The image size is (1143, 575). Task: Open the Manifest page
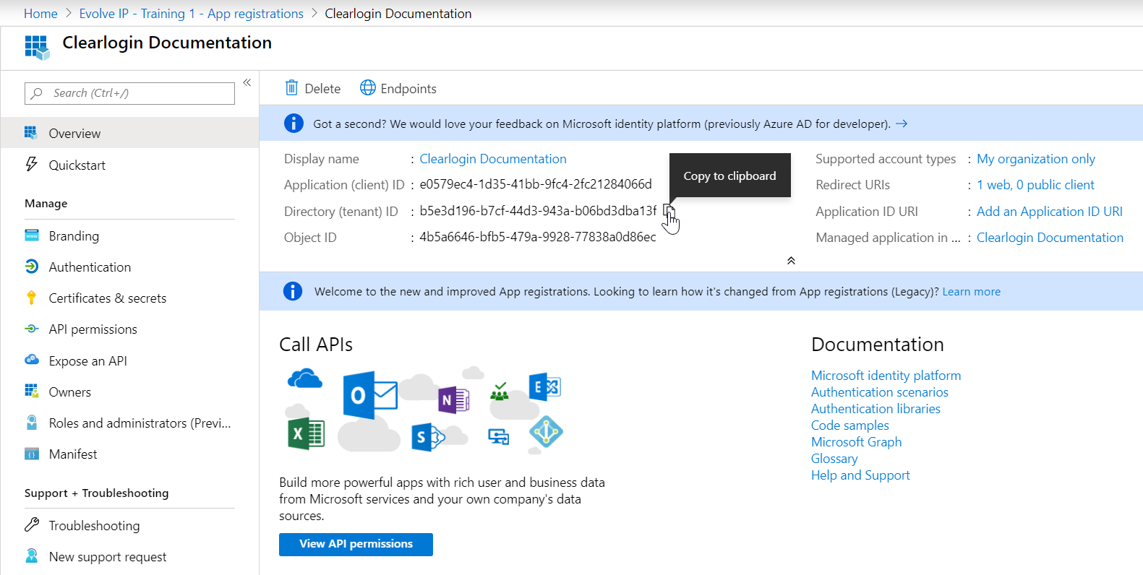pyautogui.click(x=73, y=454)
